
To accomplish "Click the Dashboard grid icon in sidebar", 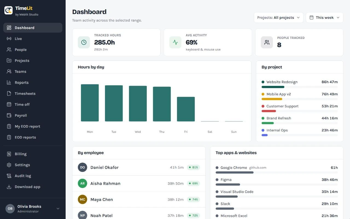I will [9, 28].
